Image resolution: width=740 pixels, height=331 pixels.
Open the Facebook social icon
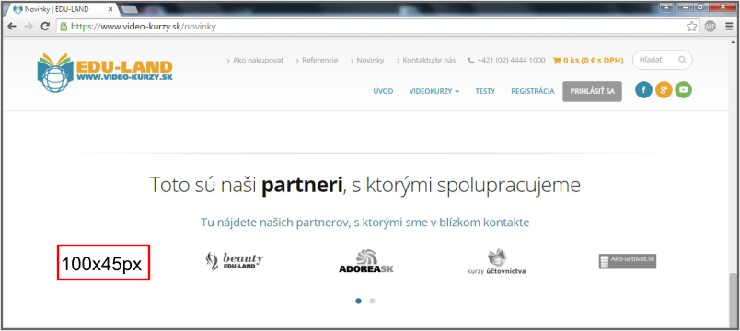[x=643, y=89]
